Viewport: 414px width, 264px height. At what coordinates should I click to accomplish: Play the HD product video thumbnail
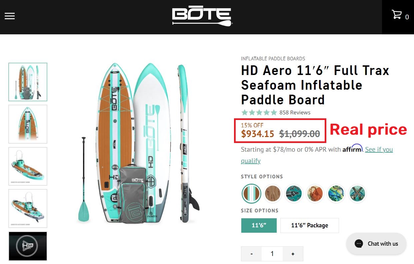[28, 246]
